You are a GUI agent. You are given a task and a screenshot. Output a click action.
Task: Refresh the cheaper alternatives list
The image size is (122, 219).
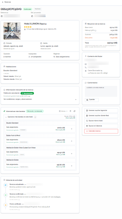coord(74,111)
